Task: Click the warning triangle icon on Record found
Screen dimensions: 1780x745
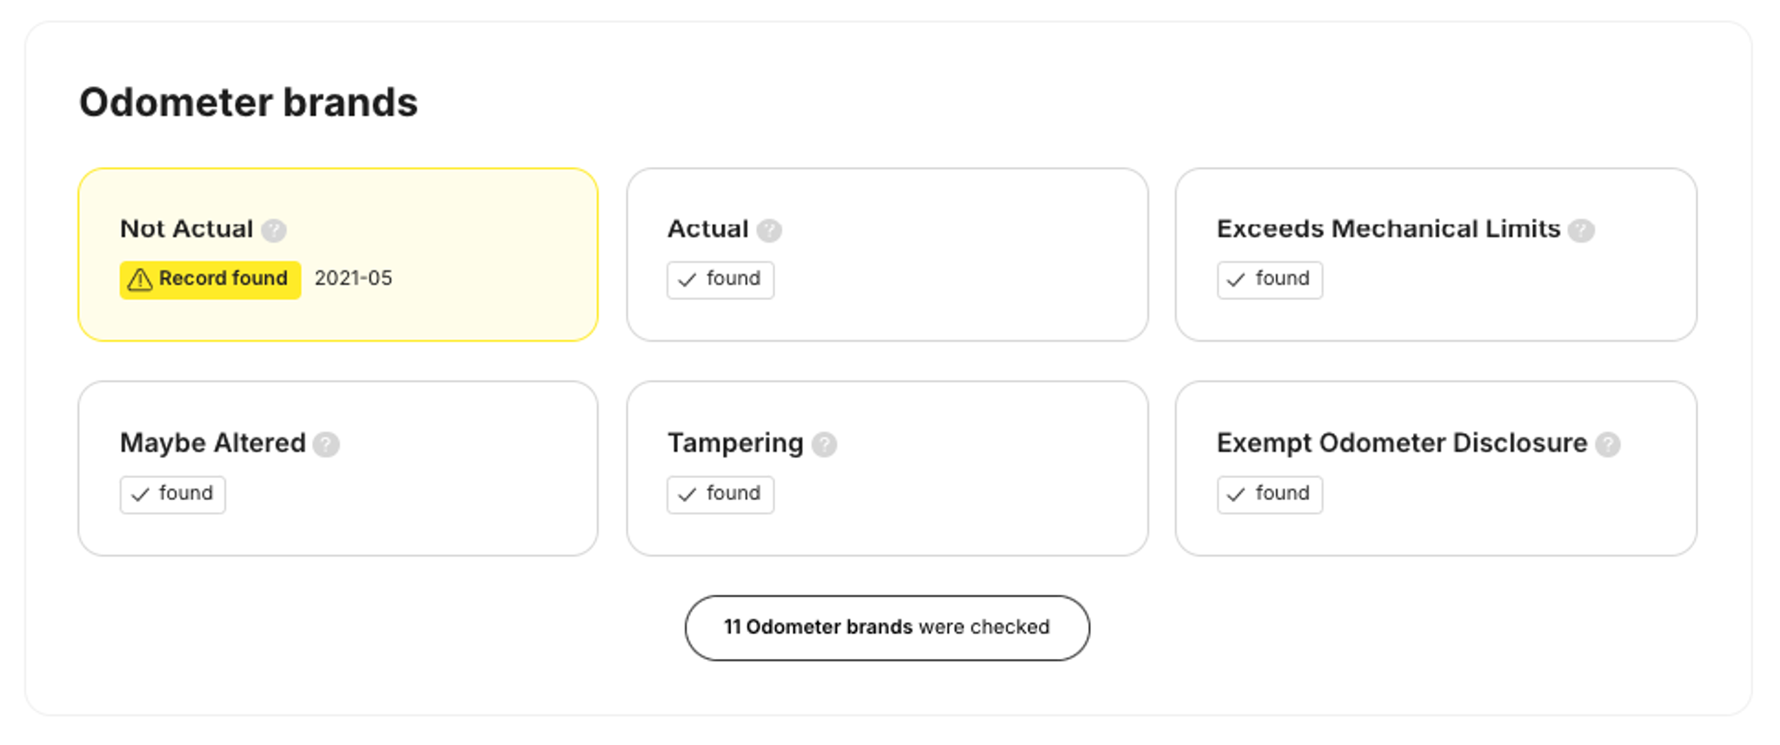Action: tap(140, 280)
